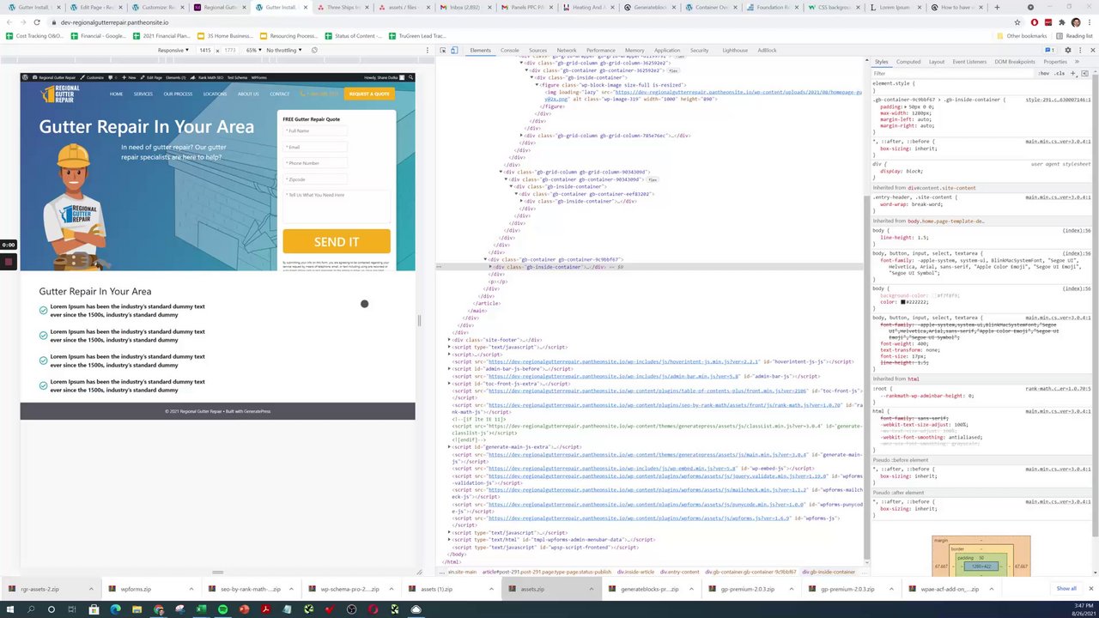Click the rotate screen icon in device toolbar
1099x618 pixels.
314,51
